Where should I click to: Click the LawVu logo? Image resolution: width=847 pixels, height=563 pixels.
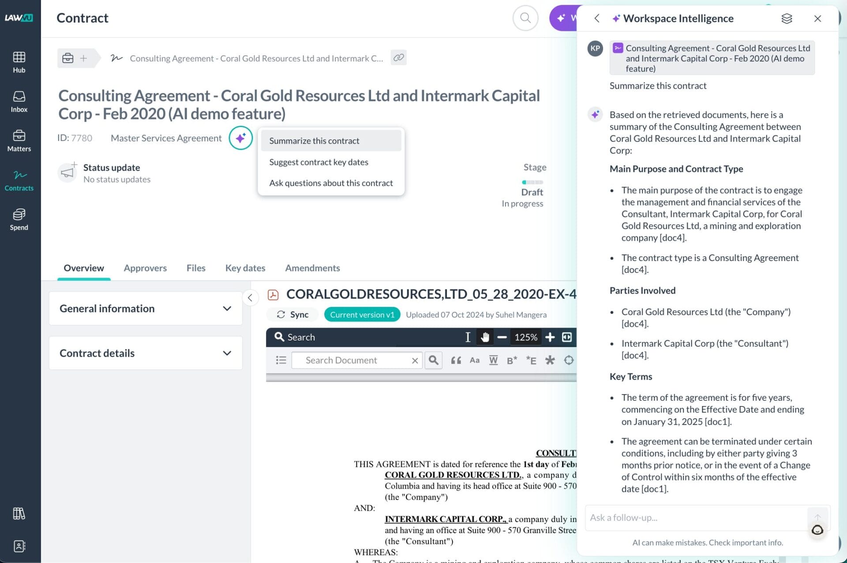click(19, 18)
